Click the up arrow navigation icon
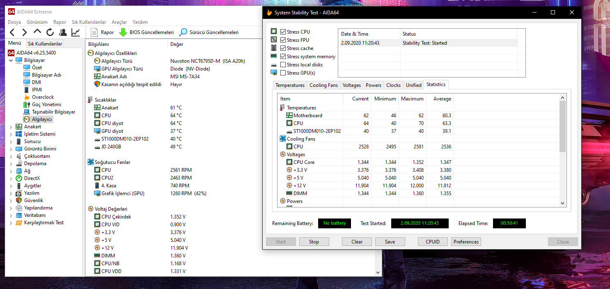Image resolution: width=610 pixels, height=289 pixels. pyautogui.click(x=37, y=32)
